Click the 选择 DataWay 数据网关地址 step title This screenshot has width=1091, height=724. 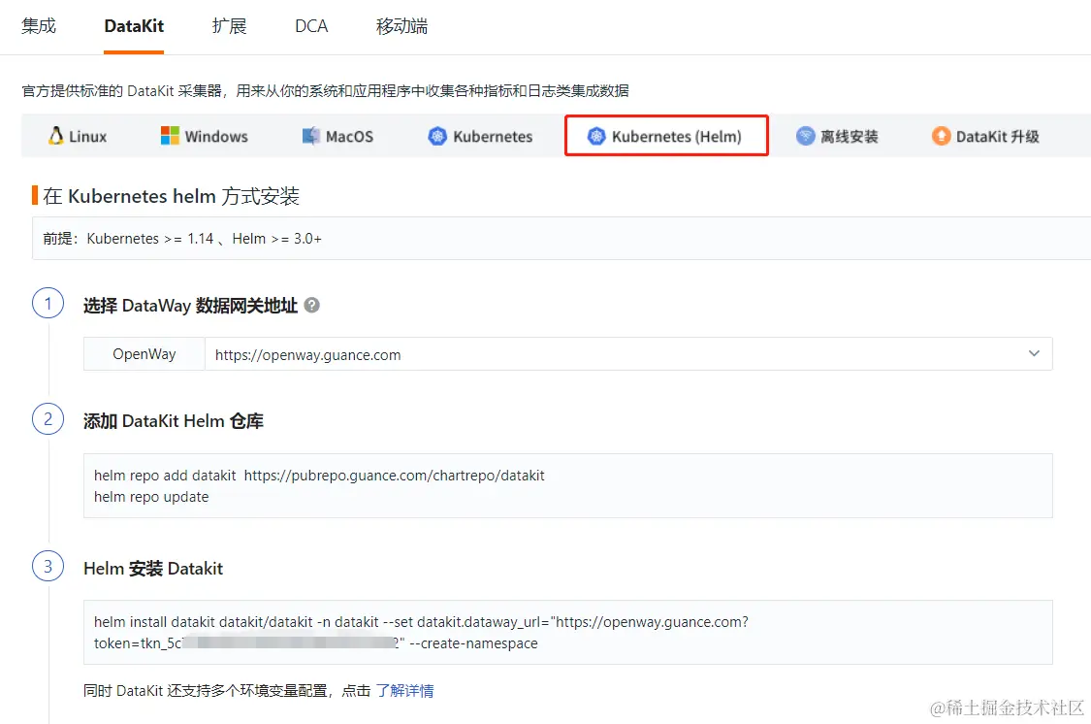(x=191, y=306)
